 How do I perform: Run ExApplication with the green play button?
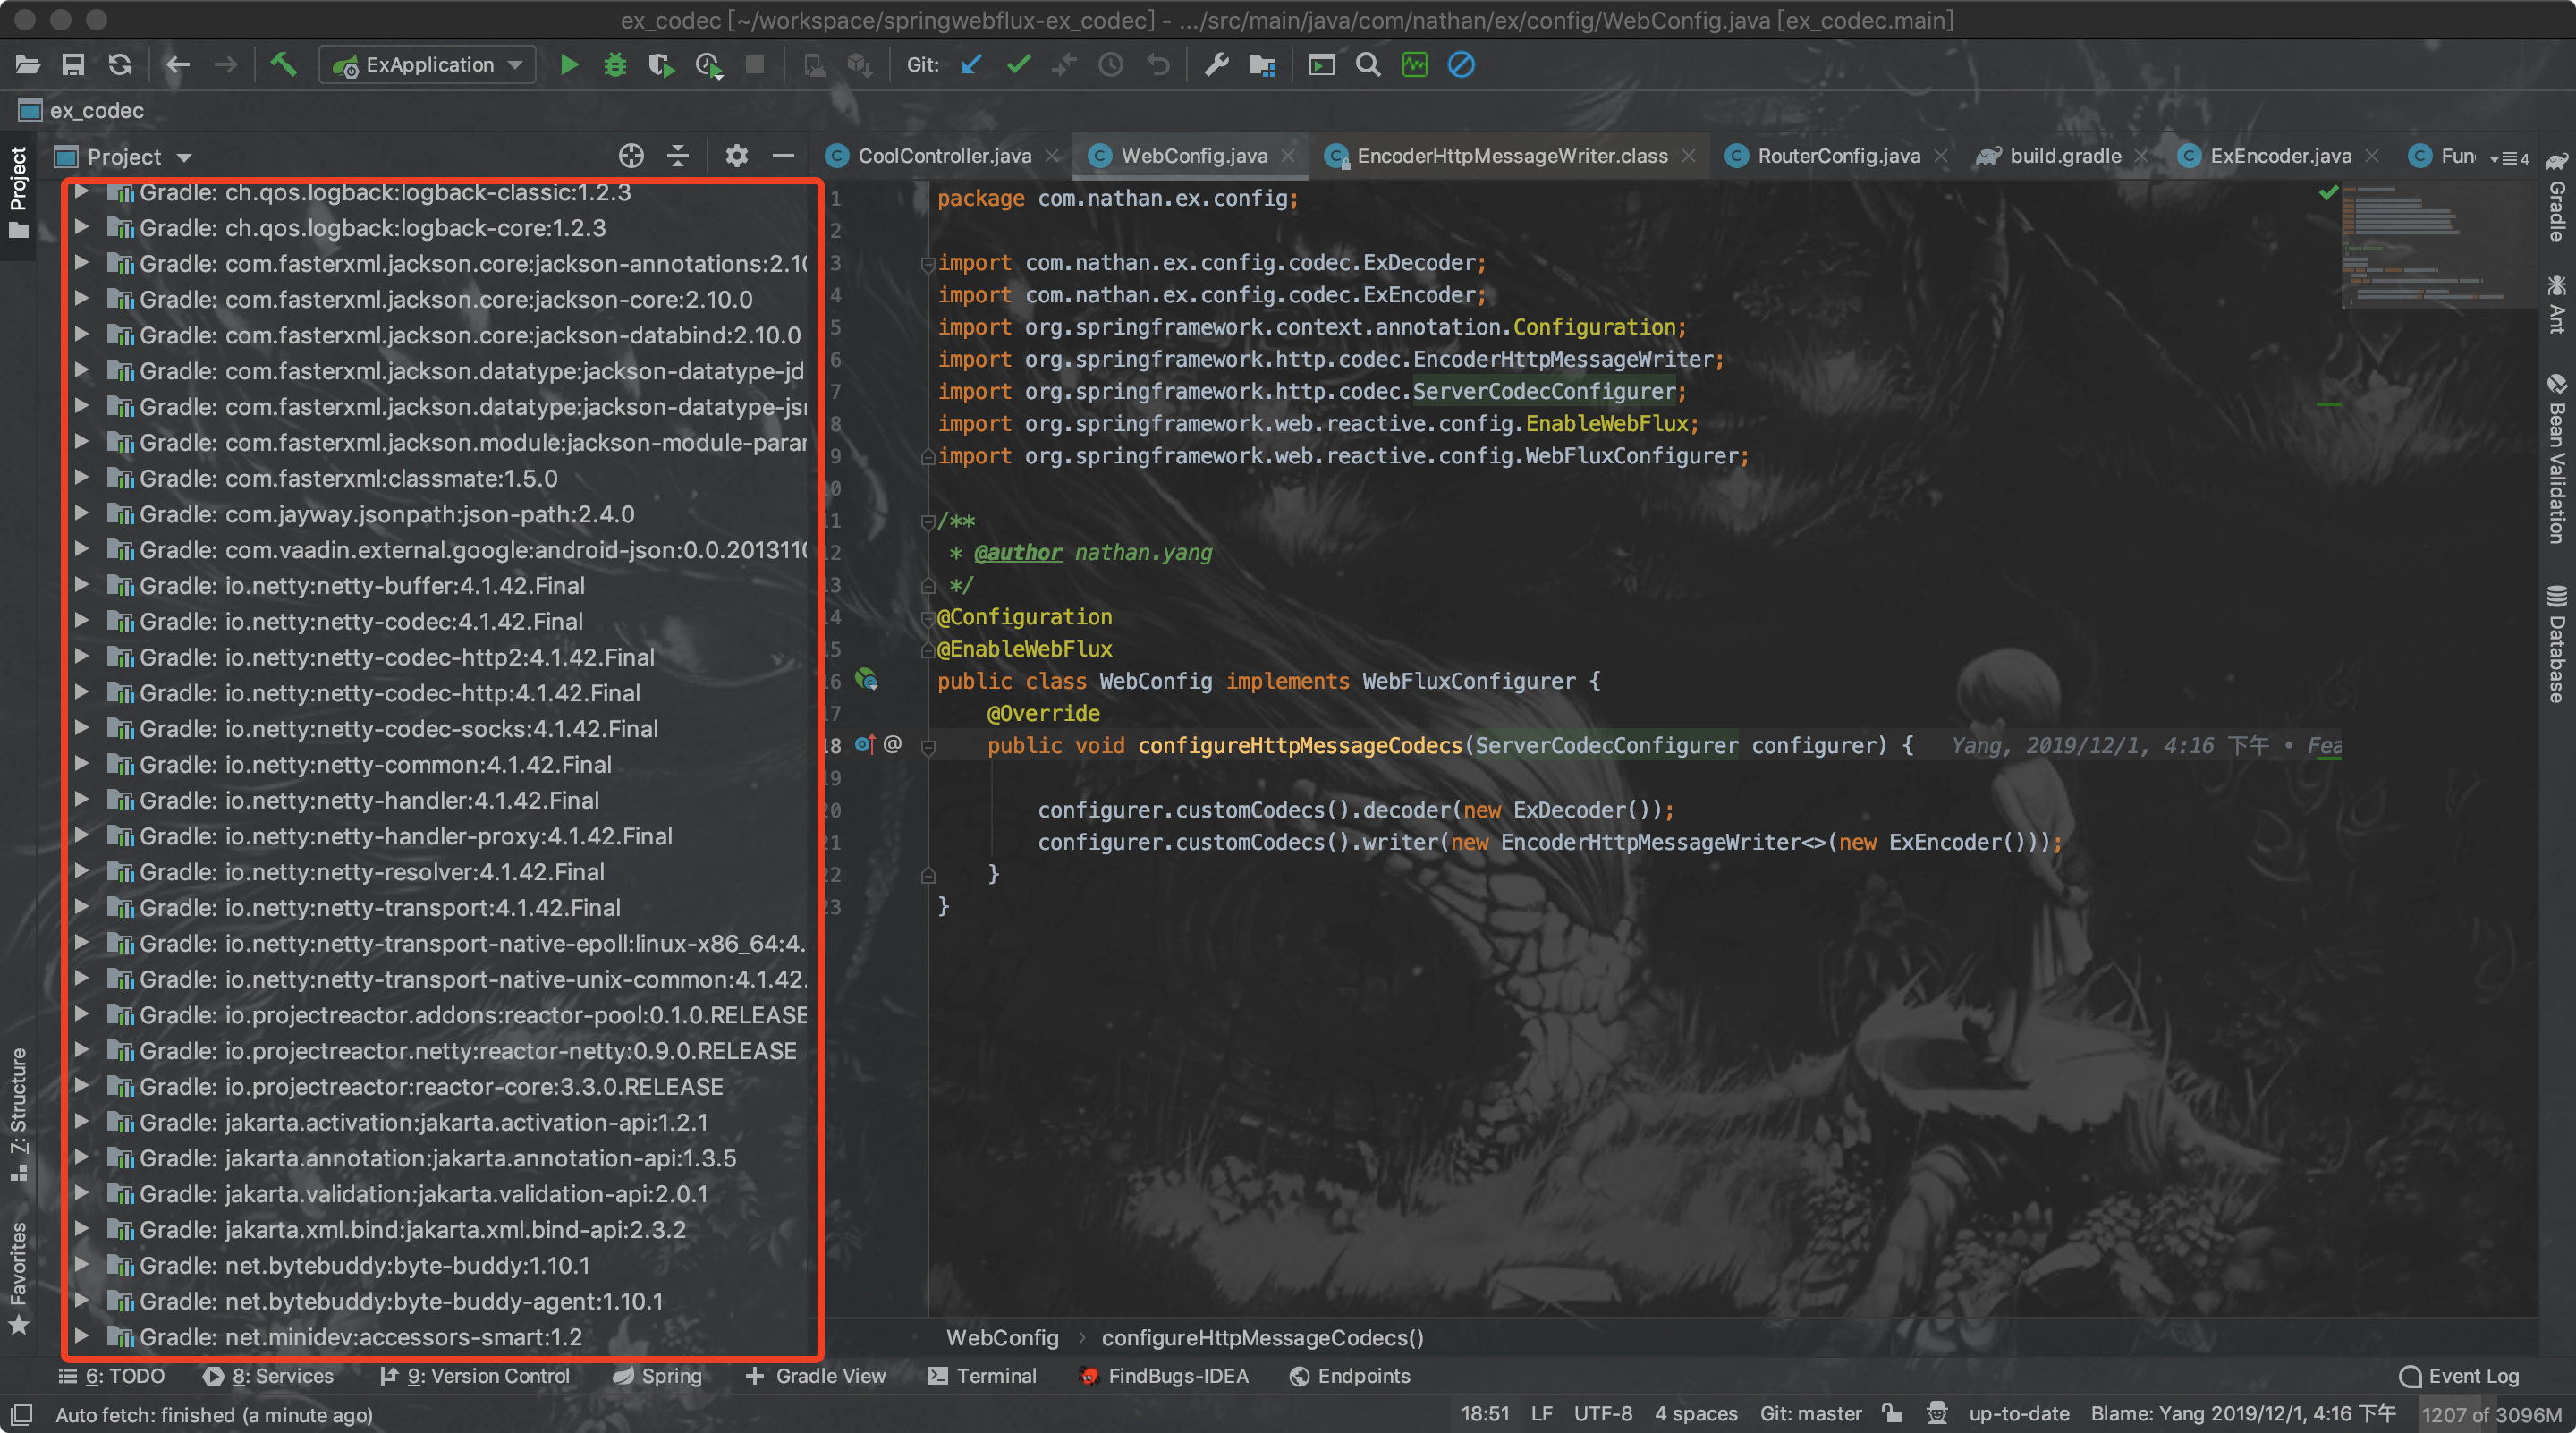569,65
